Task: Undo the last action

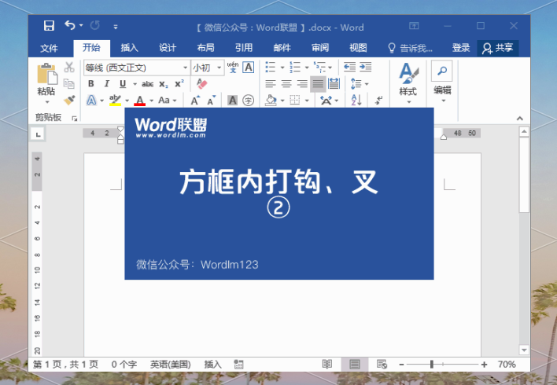Action: point(70,25)
